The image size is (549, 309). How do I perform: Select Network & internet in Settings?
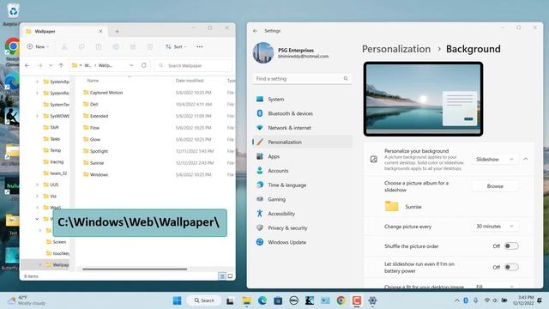point(302,128)
